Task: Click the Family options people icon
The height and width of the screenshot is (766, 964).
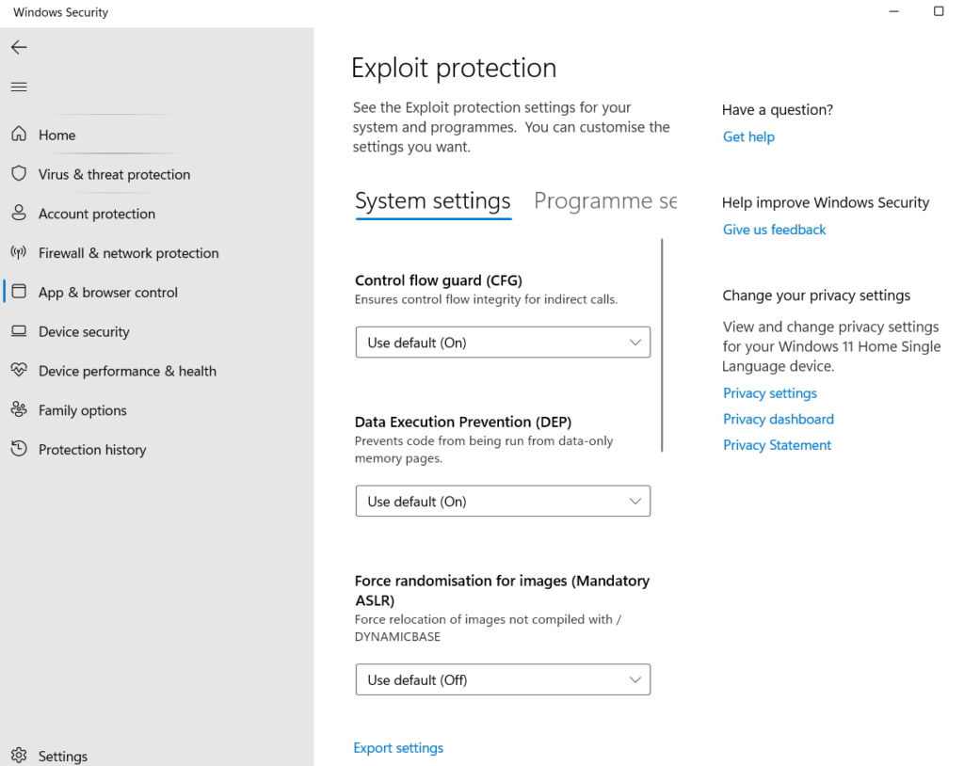Action: (19, 410)
